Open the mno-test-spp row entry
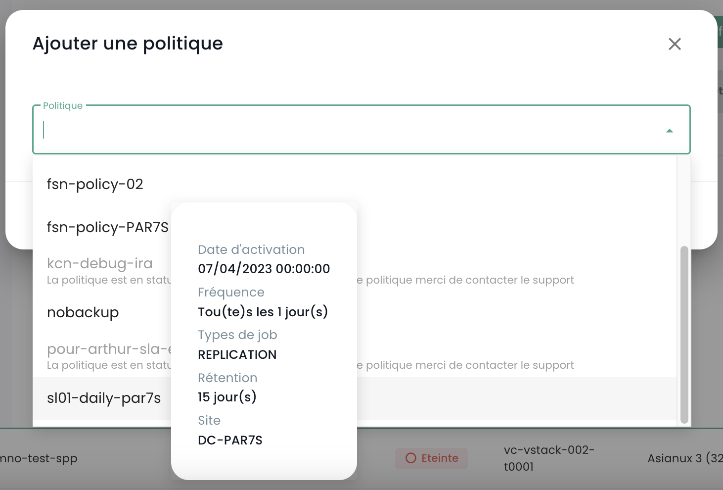723x490 pixels. 39,458
